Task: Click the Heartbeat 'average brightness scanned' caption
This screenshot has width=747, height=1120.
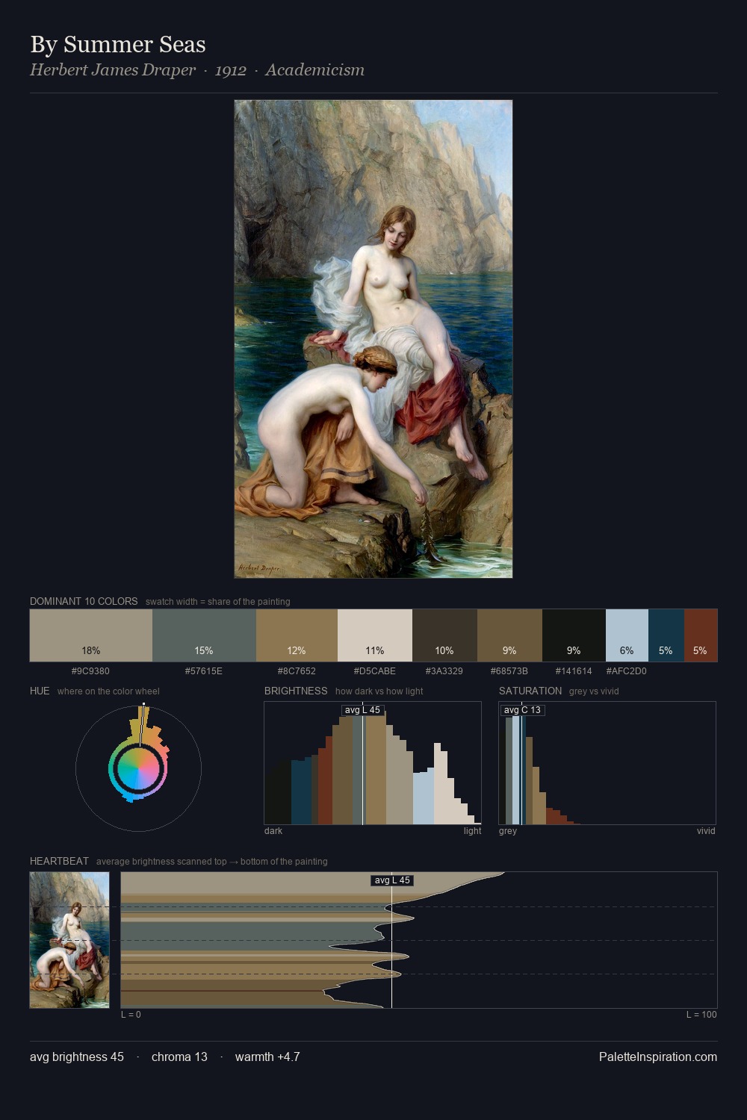Action: pos(212,862)
